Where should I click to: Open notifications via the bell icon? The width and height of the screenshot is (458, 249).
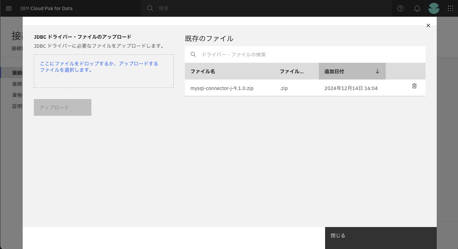417,8
